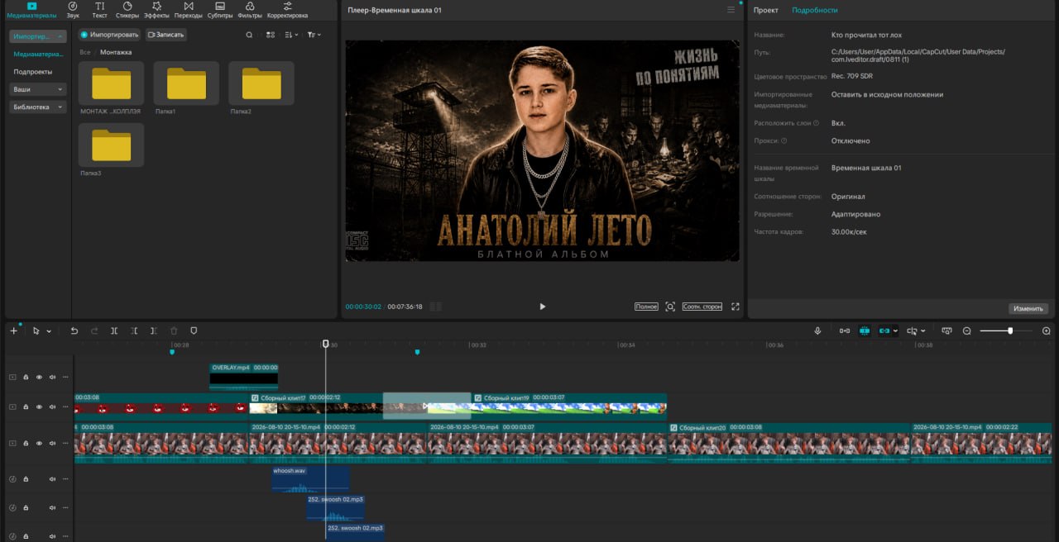The width and height of the screenshot is (1059, 542).
Task: Open the linkage options dropdown arrow
Action: point(895,330)
